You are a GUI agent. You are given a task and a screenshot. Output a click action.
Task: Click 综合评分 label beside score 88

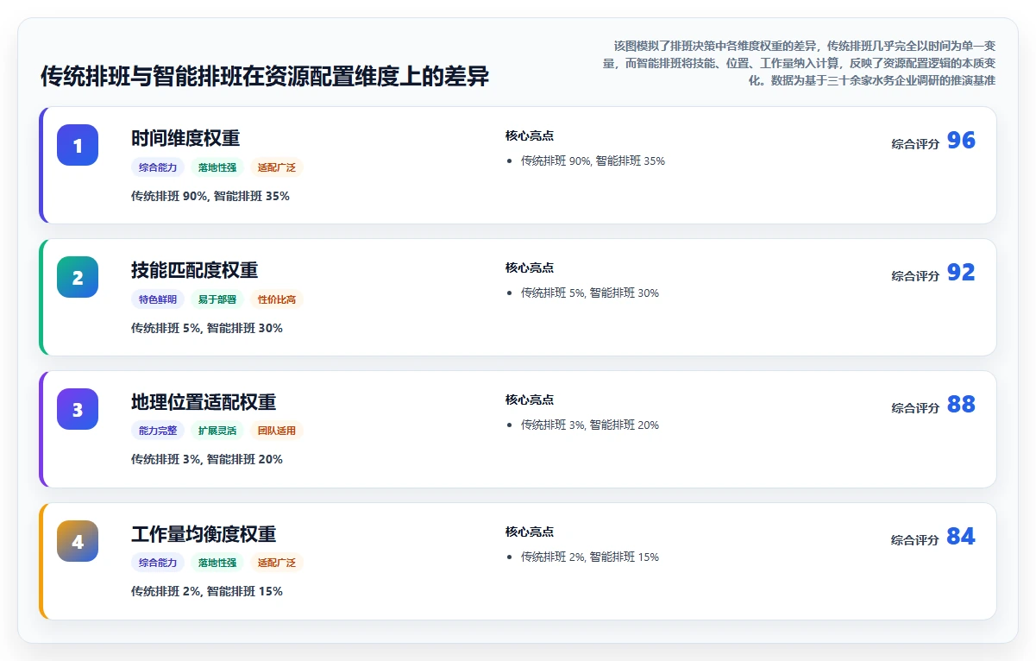pos(915,408)
